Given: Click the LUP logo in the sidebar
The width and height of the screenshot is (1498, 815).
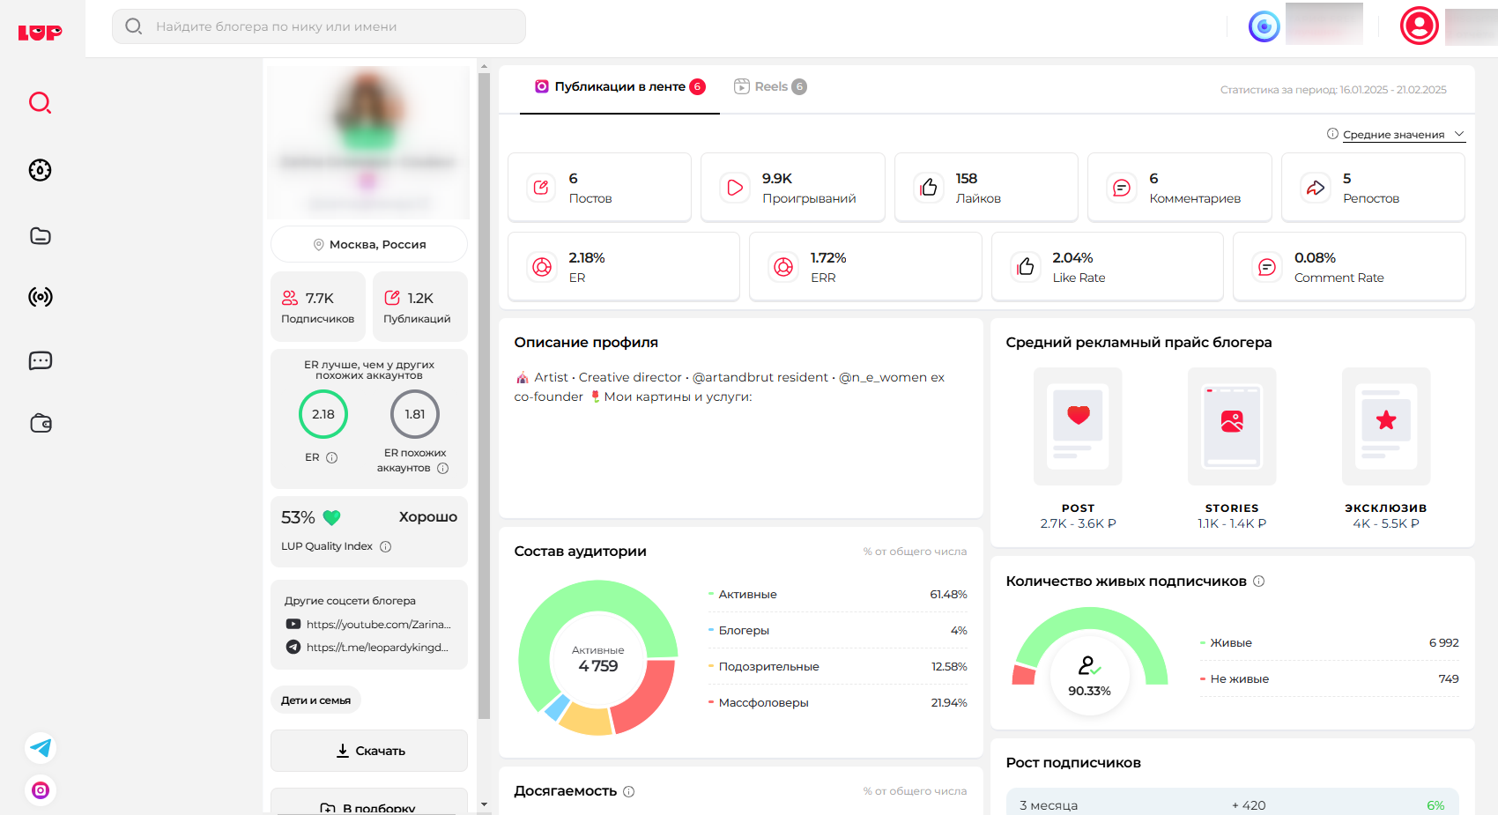Looking at the screenshot, I should 40,33.
